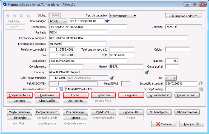Expand the UF state dropdown
Screen dimensions: 209x134
pos(171,78)
